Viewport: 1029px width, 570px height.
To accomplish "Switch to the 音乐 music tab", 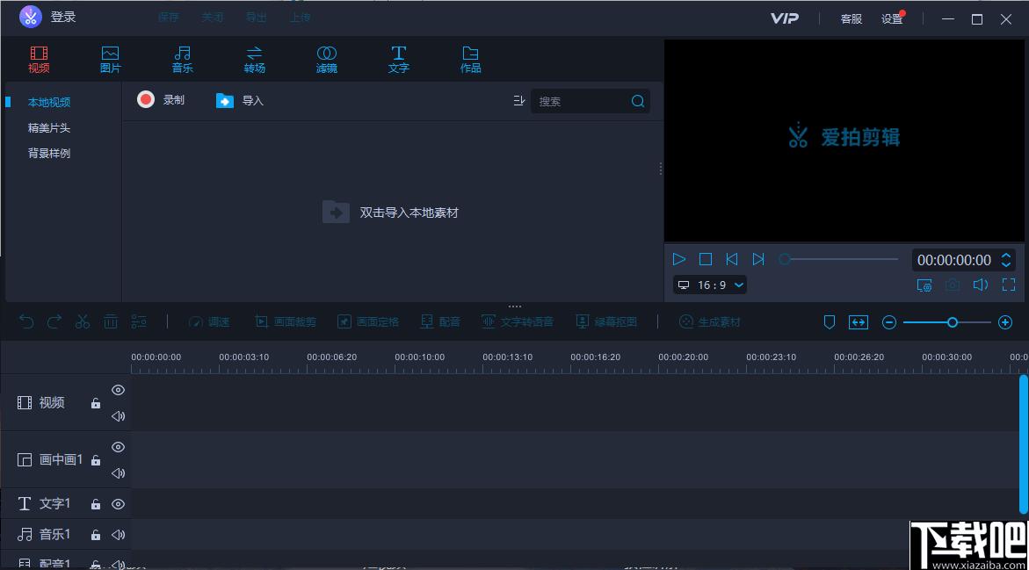I will click(x=183, y=59).
